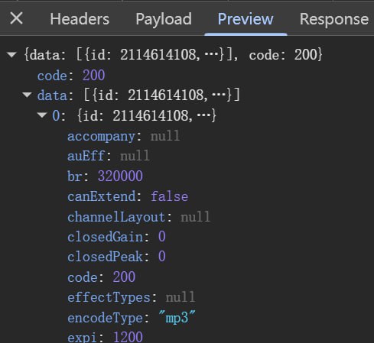
Task: Open the Payload tab
Action: 164,19
